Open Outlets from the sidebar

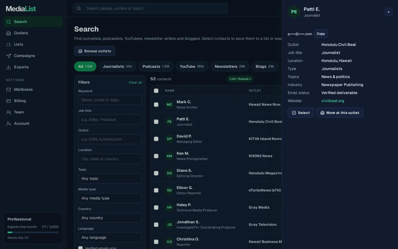pos(33,33)
